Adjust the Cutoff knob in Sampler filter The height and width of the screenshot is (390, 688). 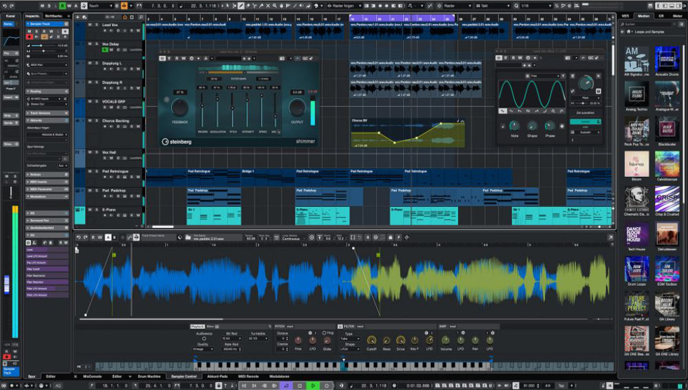372,340
